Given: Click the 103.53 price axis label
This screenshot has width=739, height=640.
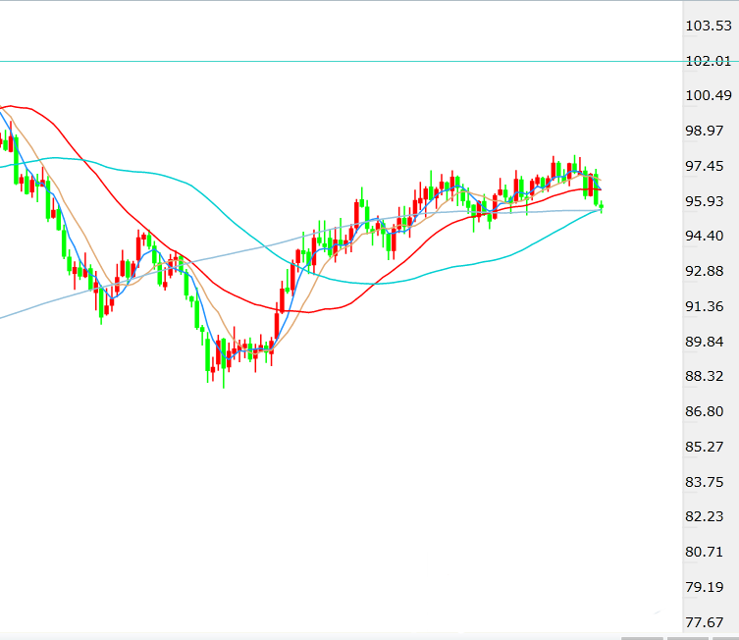Looking at the screenshot, I should (x=709, y=26).
